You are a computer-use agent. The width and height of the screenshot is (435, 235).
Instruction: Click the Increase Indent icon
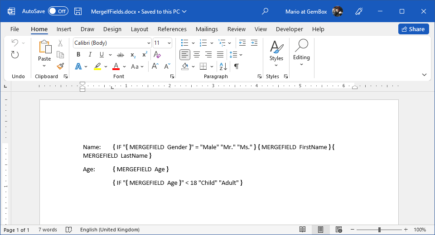[x=254, y=43]
